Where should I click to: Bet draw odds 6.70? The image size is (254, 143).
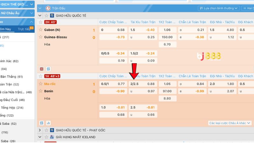[x=168, y=44]
